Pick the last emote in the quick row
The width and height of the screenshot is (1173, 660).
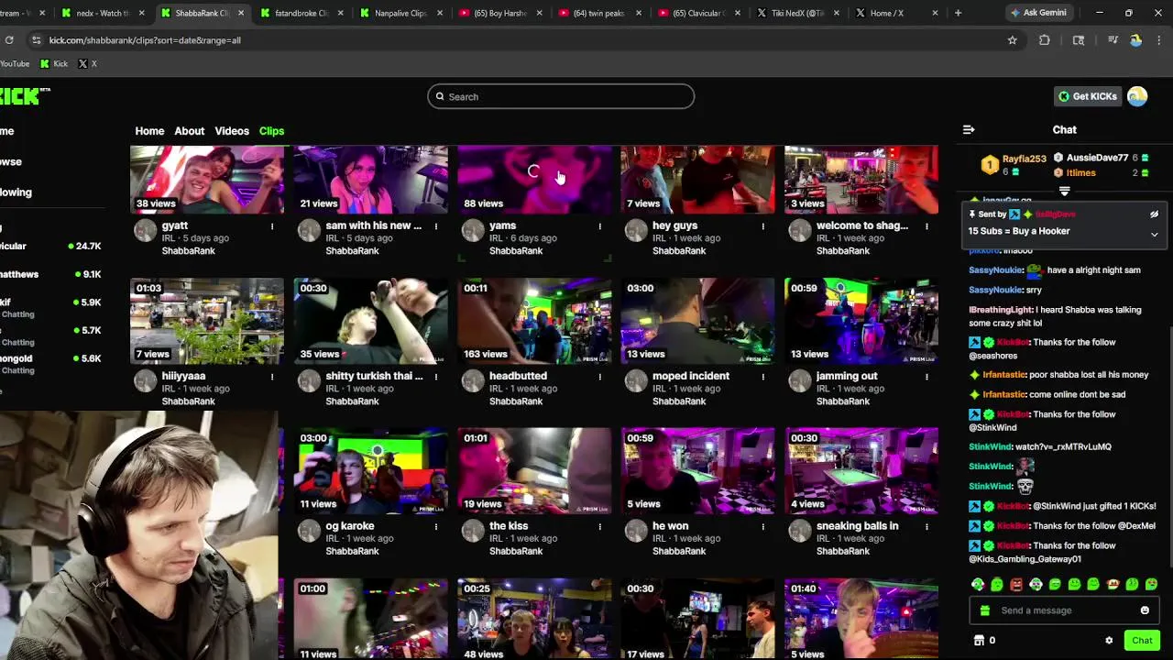coord(1151,585)
